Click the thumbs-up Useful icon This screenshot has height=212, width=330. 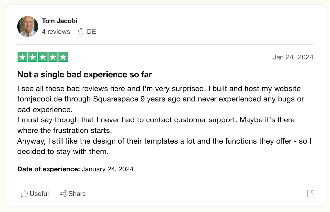[x=24, y=194]
